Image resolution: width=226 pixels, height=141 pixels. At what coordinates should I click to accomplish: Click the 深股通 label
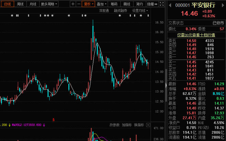(x=104, y=11)
